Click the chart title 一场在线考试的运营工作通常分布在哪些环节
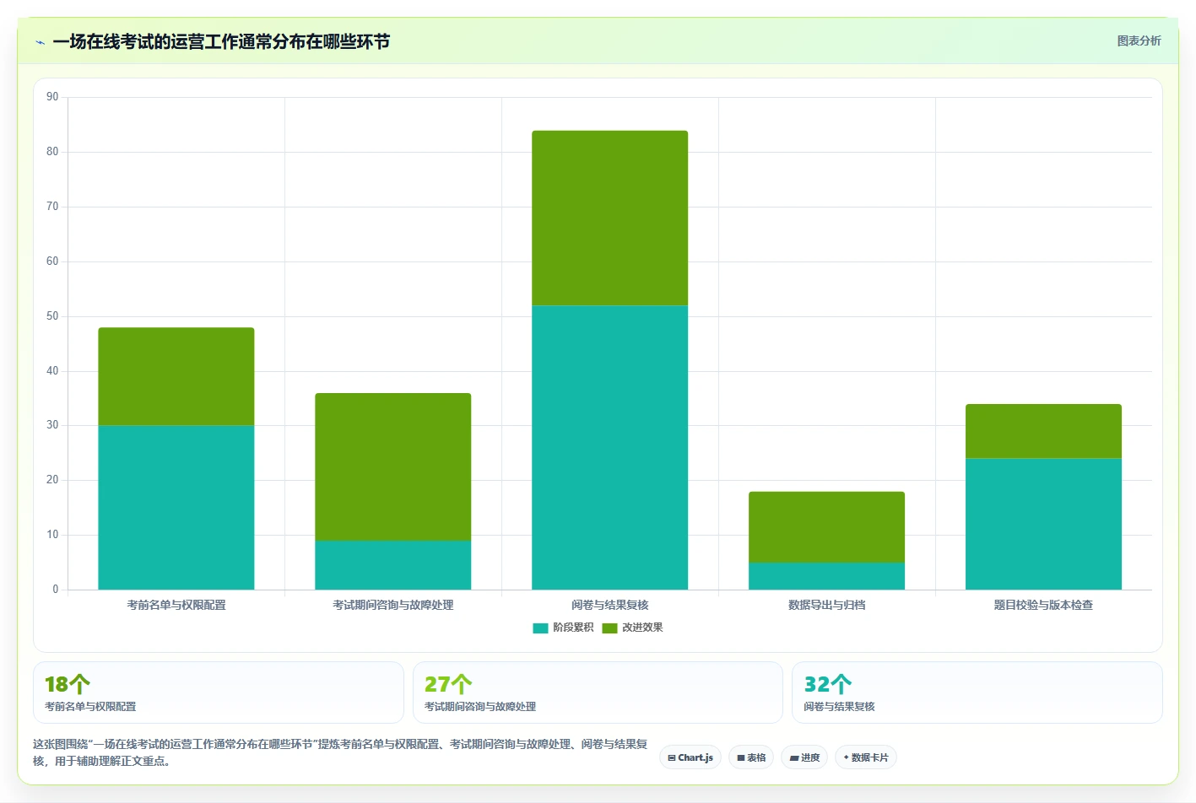This screenshot has height=803, width=1196. pos(221,41)
